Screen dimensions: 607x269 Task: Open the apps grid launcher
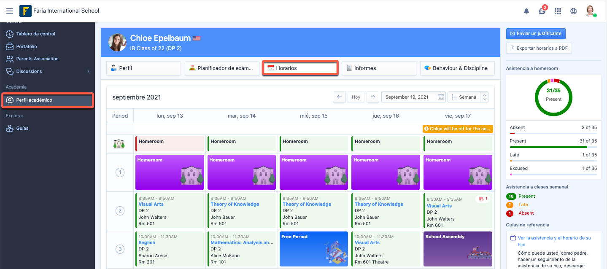(558, 11)
